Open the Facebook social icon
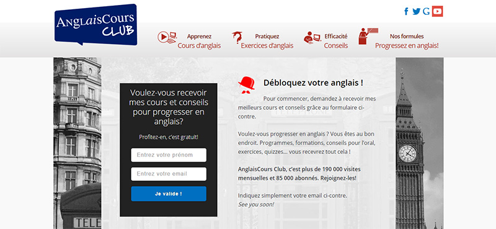Screen dimensions: 496x229 406,11
